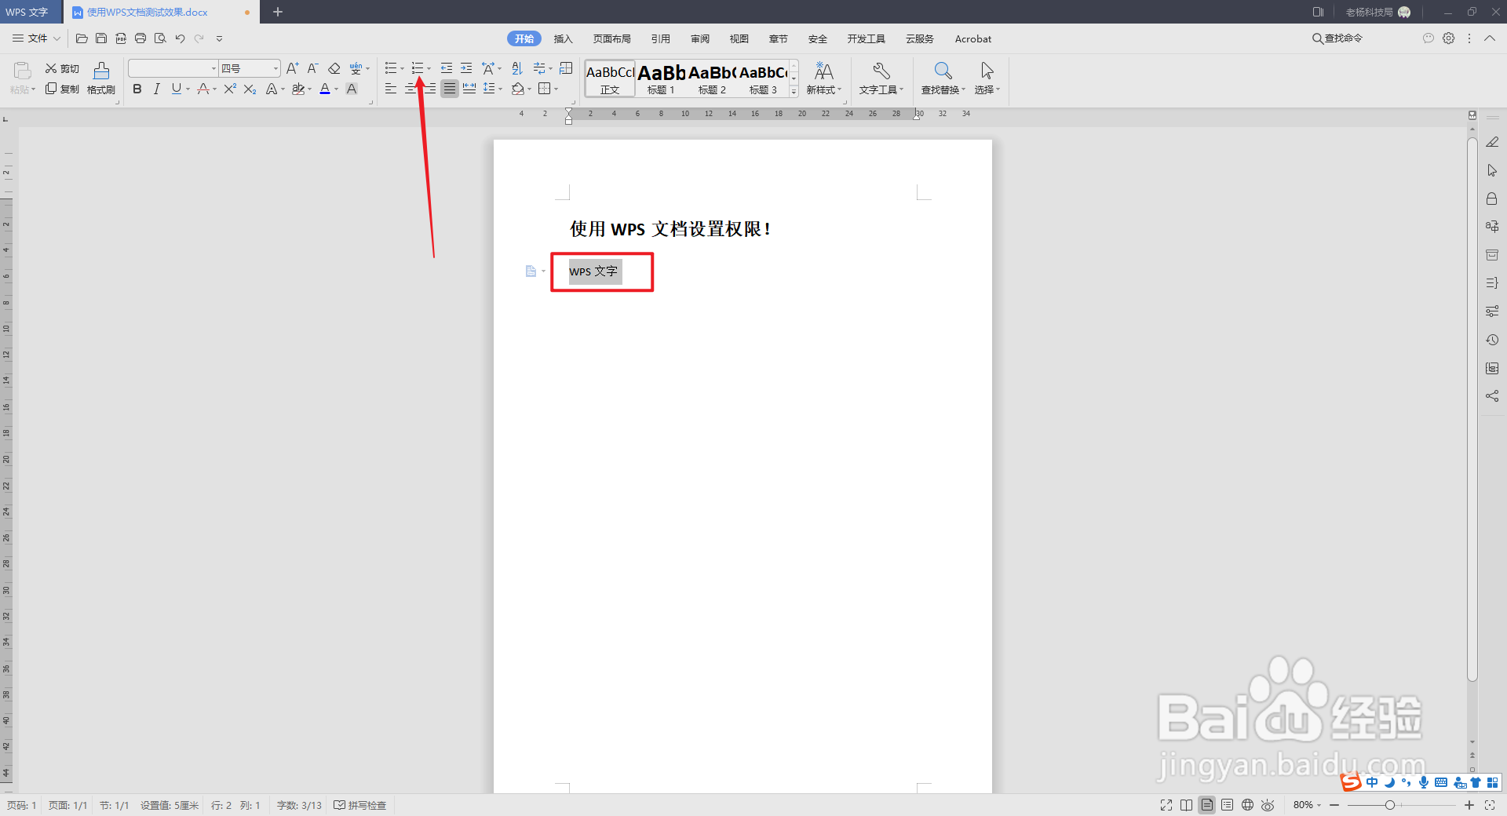Screen dimensions: 1507x816
Task: Activate the Format Painter (格式刷)
Action: (101, 78)
